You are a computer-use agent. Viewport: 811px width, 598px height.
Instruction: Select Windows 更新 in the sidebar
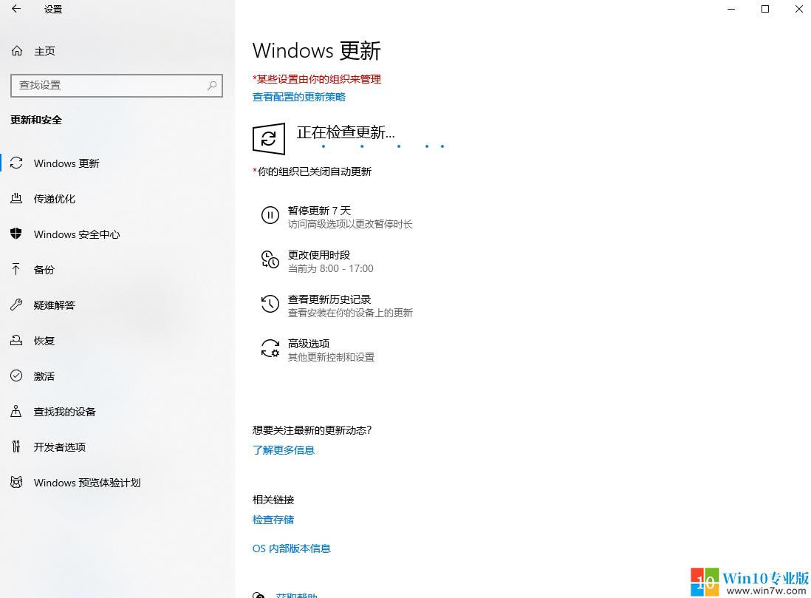click(x=66, y=163)
